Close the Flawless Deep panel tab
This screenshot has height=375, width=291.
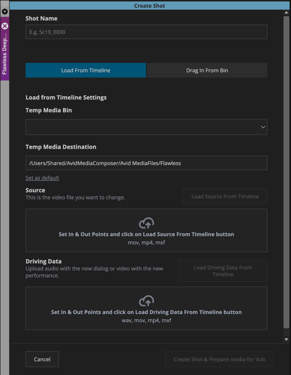point(5,26)
